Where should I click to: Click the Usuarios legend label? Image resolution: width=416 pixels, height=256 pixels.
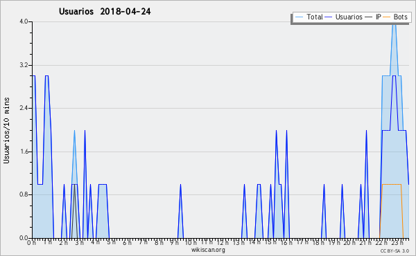point(349,17)
